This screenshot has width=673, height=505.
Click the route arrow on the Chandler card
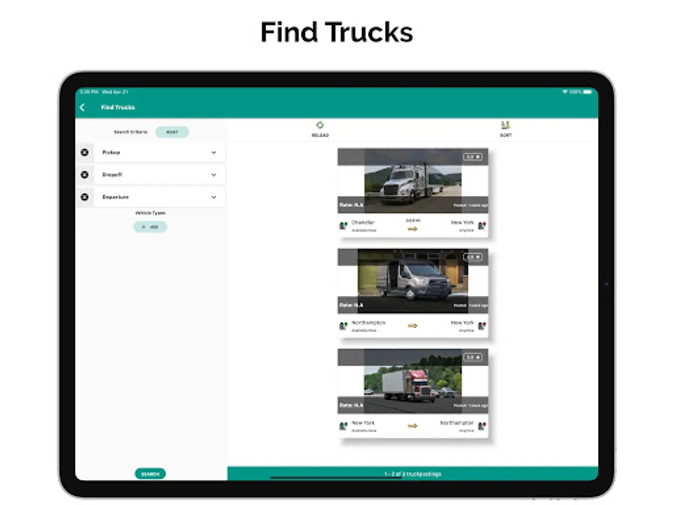(x=413, y=229)
